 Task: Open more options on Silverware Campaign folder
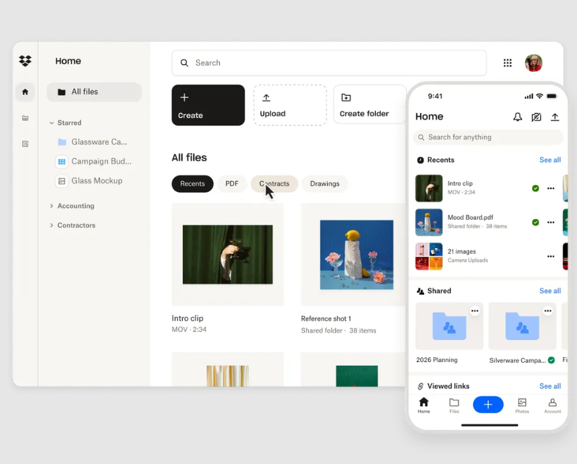548,311
